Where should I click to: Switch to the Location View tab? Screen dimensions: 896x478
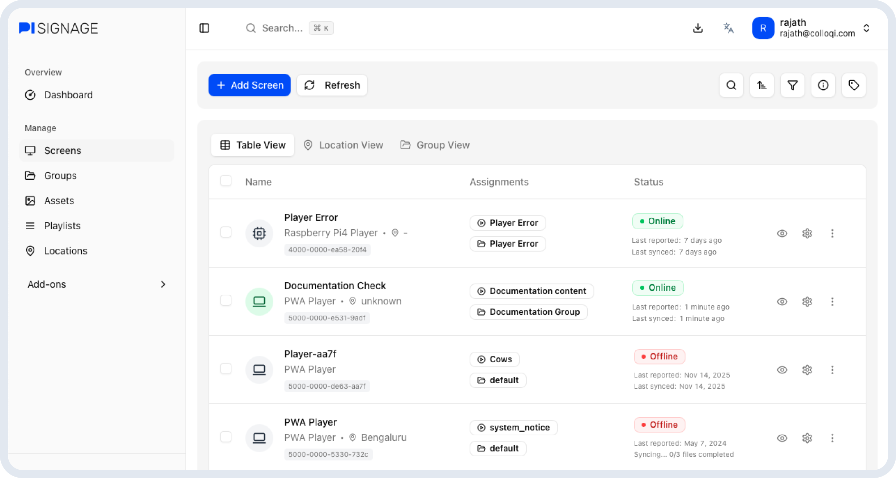click(343, 145)
